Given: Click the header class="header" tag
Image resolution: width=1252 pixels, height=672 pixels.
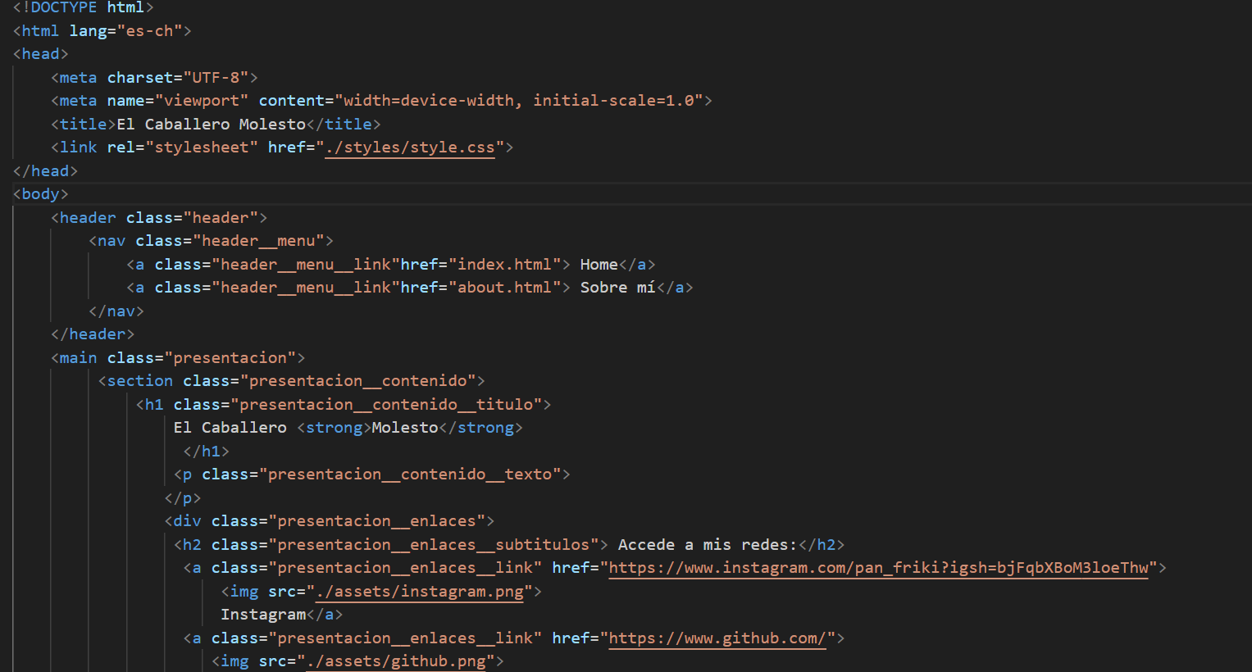Looking at the screenshot, I should coord(159,218).
